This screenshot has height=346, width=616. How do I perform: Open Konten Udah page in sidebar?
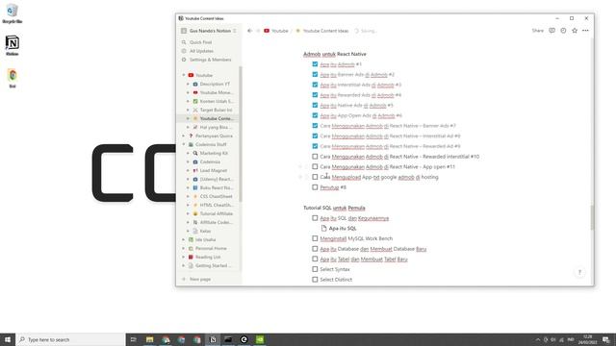(x=217, y=101)
